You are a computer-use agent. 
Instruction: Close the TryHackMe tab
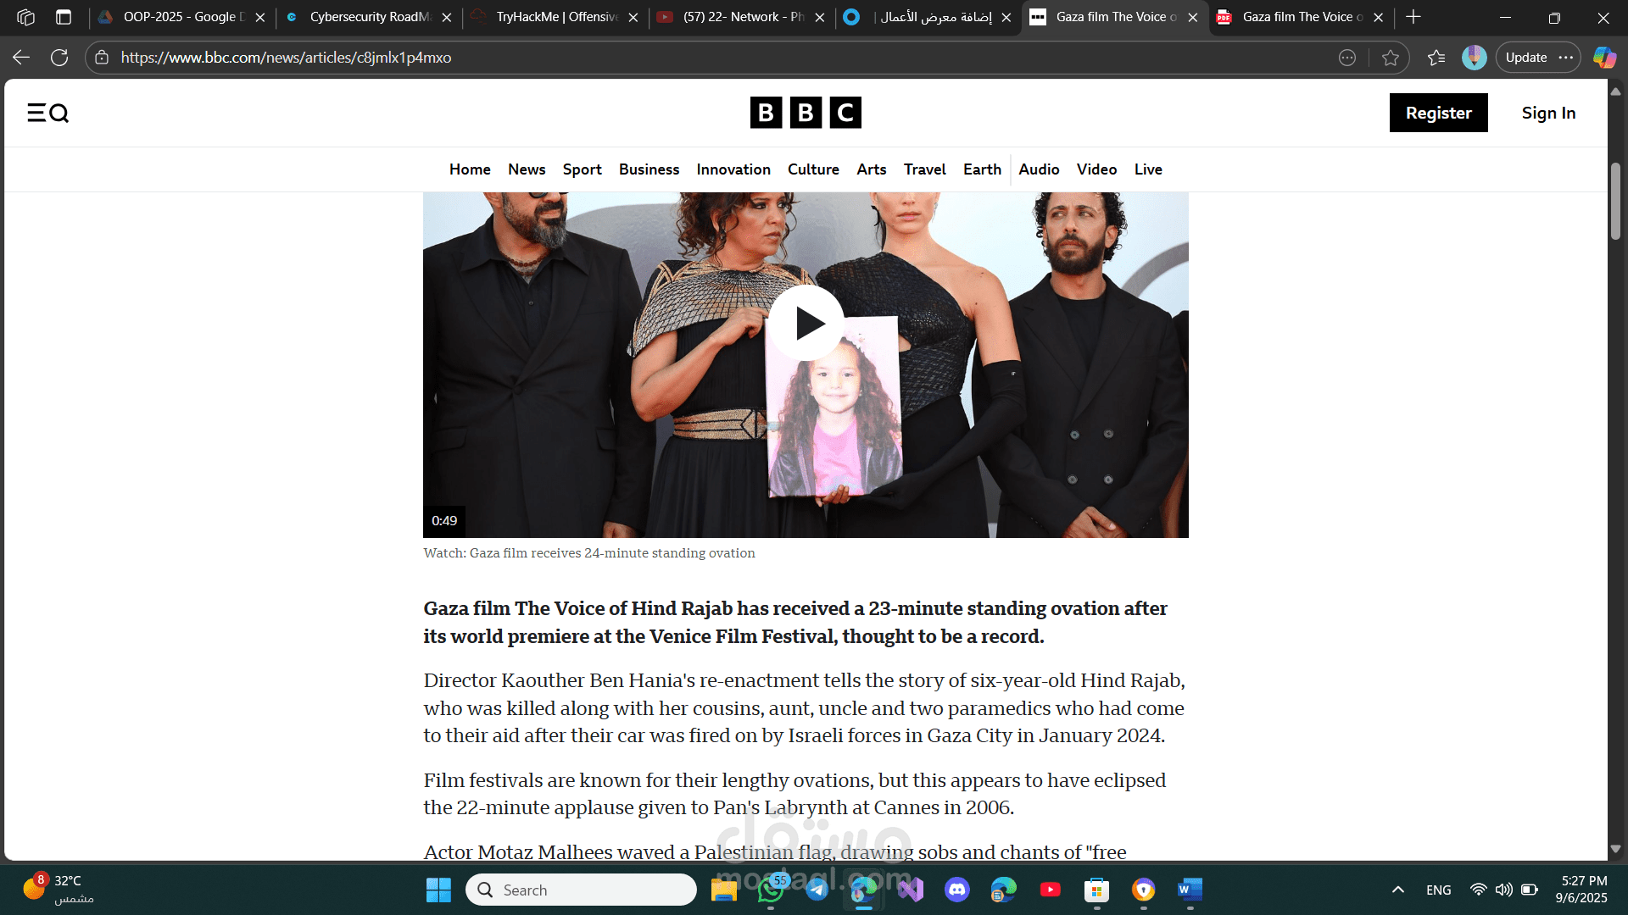[x=633, y=17]
